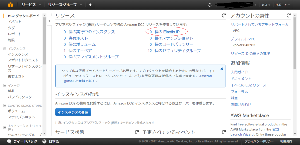Open 制限 in the sidebar
The width and height of the screenshot is (300, 145).
click(11, 40)
